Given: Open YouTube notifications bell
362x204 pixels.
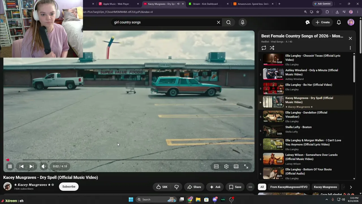Looking at the screenshot, I should click(x=339, y=22).
